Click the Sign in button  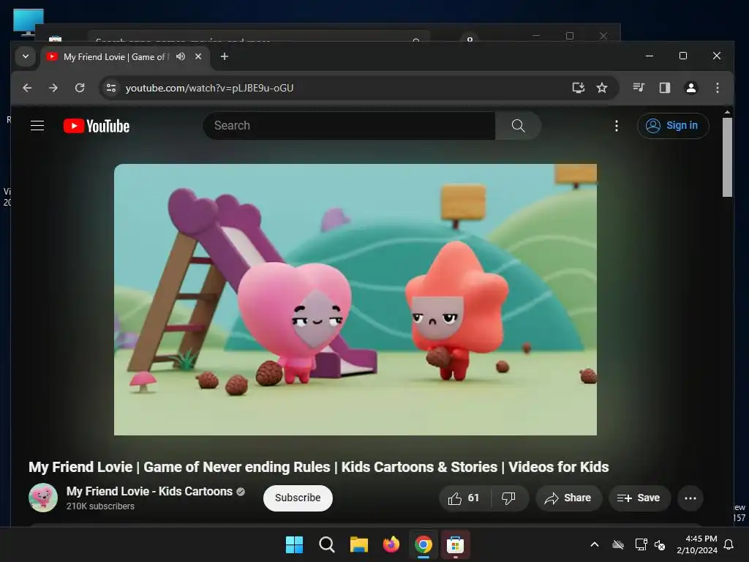(673, 126)
